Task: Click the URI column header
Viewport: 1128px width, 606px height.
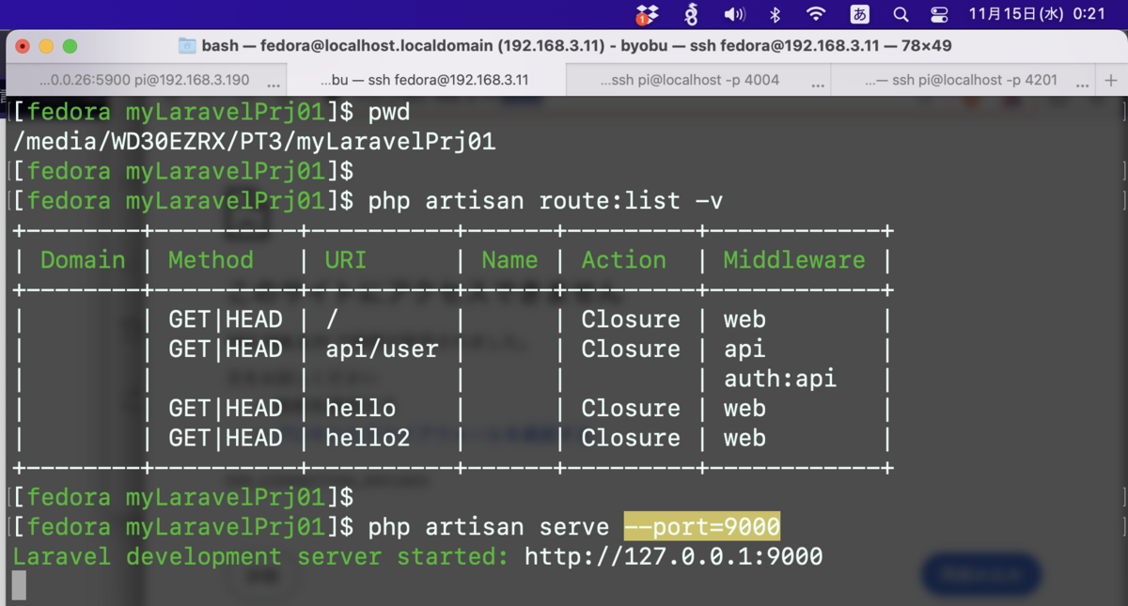Action: [x=346, y=260]
